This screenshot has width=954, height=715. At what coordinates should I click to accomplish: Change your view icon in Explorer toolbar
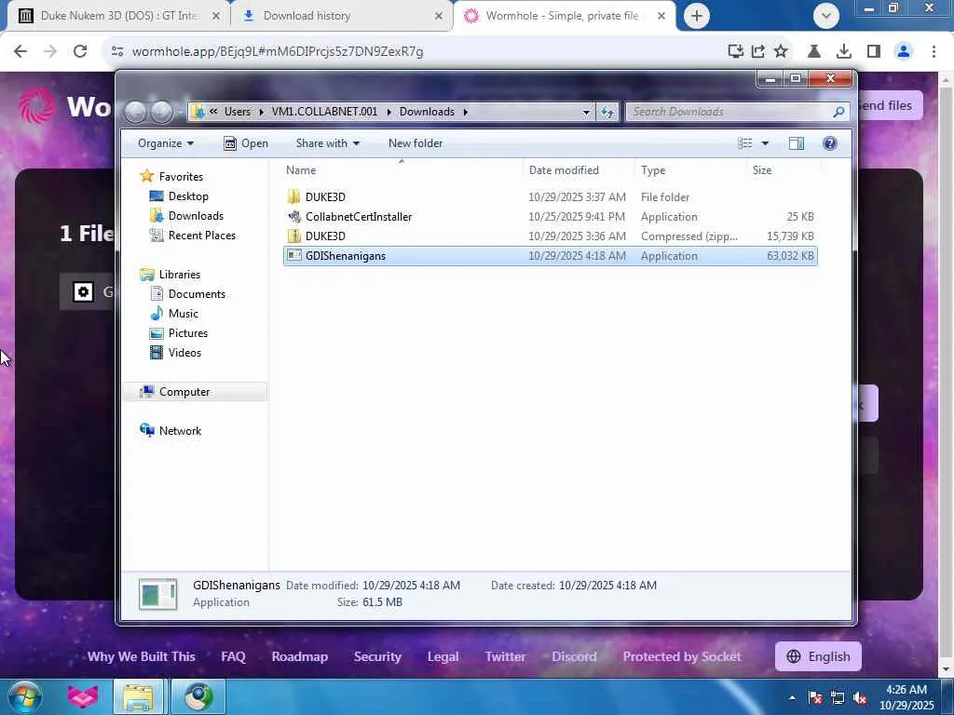point(745,142)
